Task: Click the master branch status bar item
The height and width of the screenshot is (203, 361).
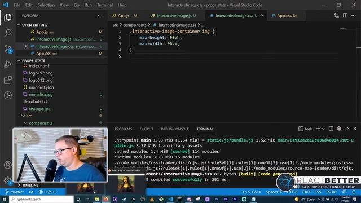Action: pos(14,192)
